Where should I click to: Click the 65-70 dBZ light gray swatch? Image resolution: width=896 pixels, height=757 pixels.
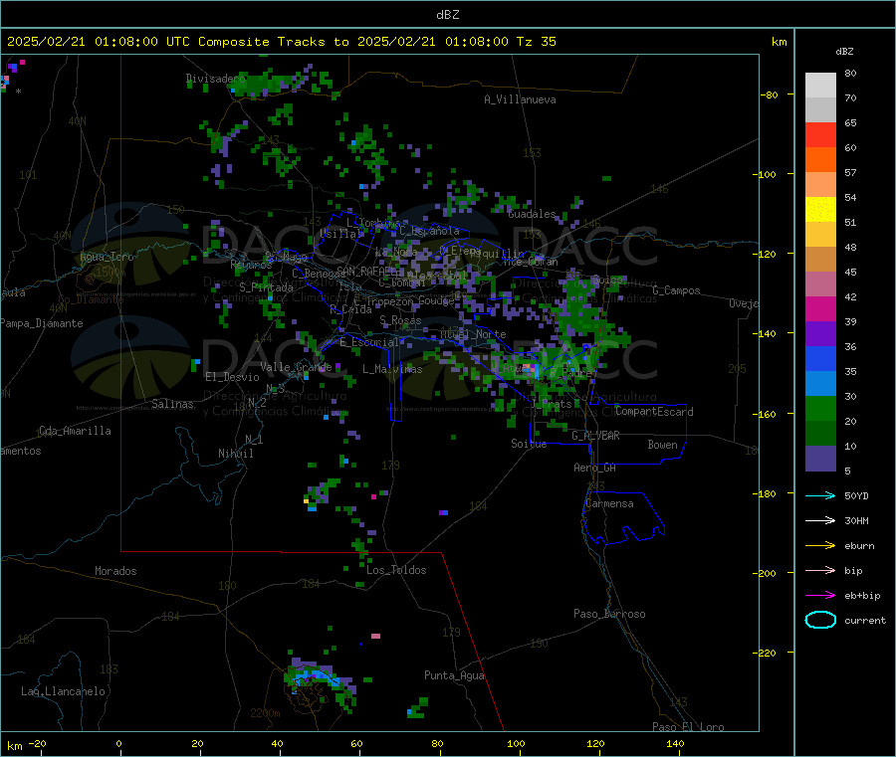(820, 110)
